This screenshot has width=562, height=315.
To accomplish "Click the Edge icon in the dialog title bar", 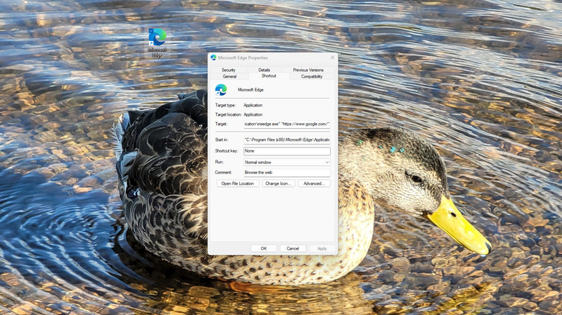I will pos(213,58).
